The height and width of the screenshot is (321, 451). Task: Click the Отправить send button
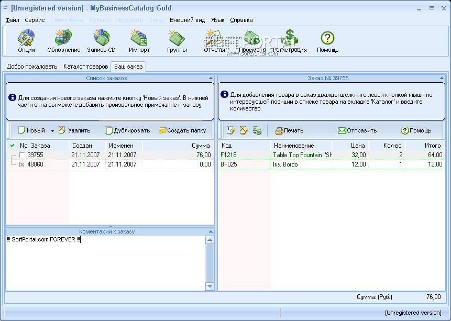coord(357,130)
